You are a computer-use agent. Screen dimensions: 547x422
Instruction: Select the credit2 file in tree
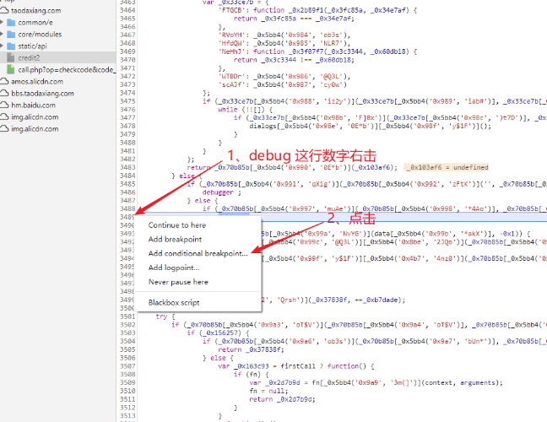[x=29, y=58]
